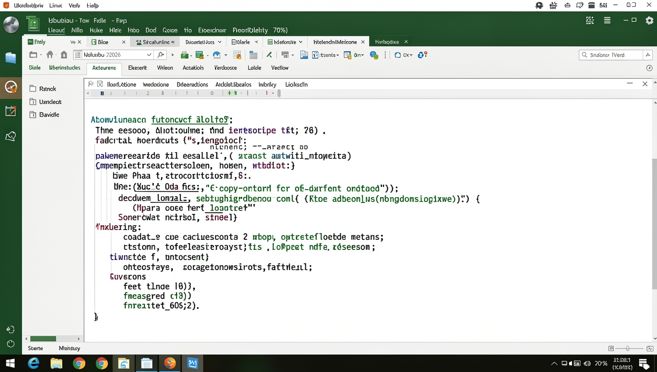Open File Explorer from the taskbar
The width and height of the screenshot is (657, 372).
coord(56,363)
